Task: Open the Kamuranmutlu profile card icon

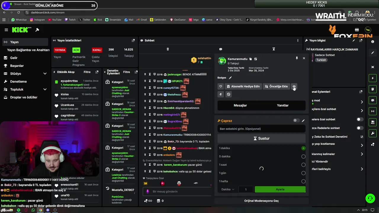Action: tap(256, 59)
